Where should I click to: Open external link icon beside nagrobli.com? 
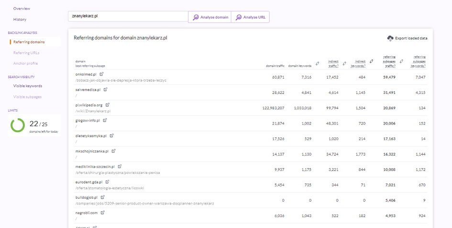tap(103, 213)
